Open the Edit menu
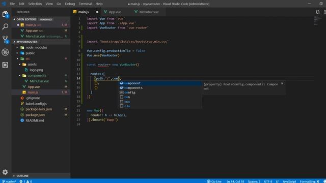The height and width of the screenshot is (183, 326). [21, 4]
